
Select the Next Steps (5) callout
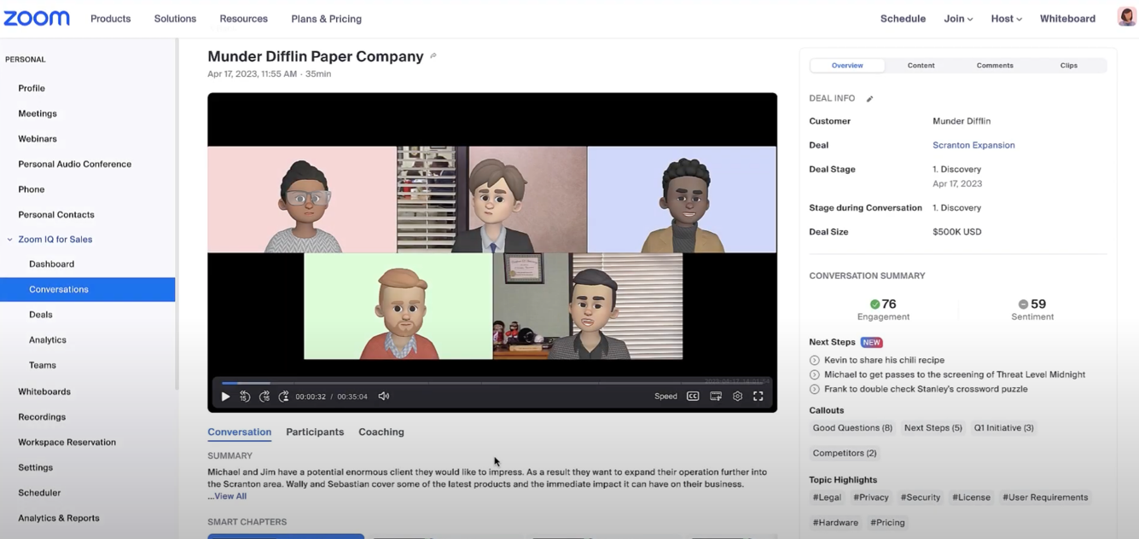933,428
